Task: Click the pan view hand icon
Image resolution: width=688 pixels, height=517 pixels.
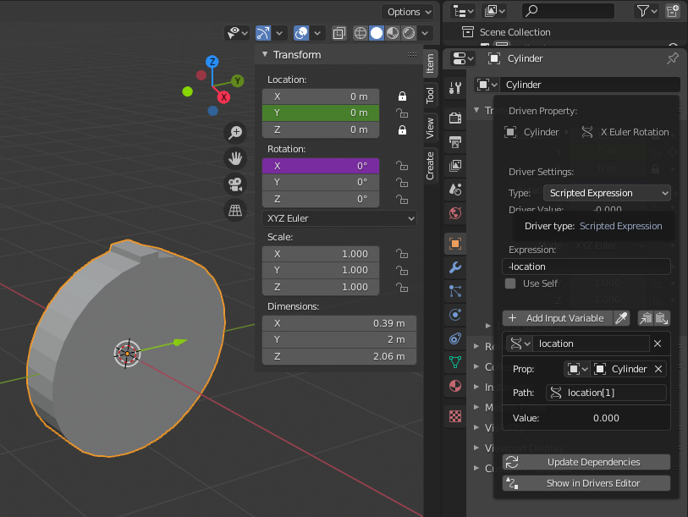Action: (x=235, y=158)
